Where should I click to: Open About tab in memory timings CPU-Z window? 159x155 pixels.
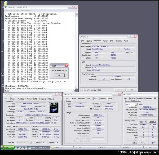pyautogui.click(x=110, y=99)
